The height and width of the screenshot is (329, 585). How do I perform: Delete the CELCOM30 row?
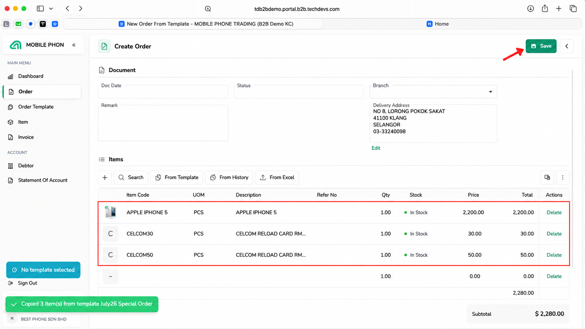554,234
